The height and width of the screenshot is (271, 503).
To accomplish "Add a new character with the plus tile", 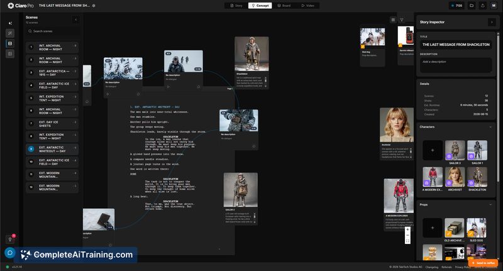I will [x=433, y=150].
